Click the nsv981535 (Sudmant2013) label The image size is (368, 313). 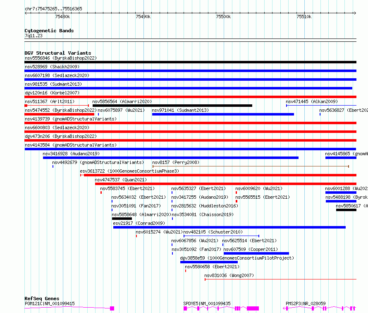[53, 84]
